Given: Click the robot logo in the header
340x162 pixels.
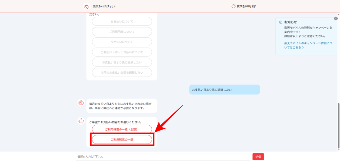Looking at the screenshot, I should pyautogui.click(x=86, y=6).
